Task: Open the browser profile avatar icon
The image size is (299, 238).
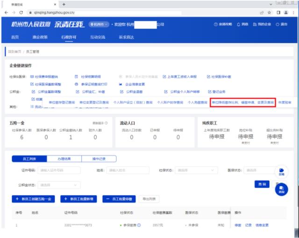Action: click(x=286, y=13)
